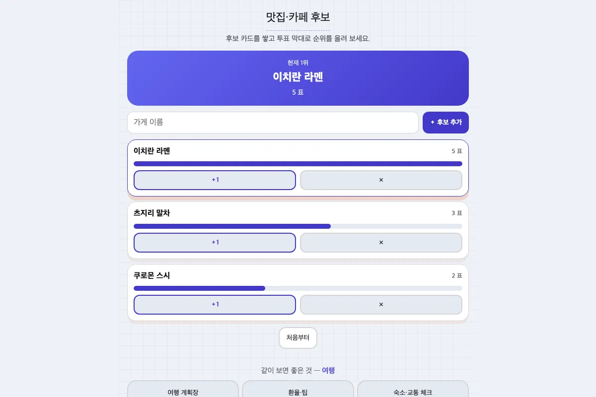Add a vote to 츠지리 말차
This screenshot has height=397, width=596.
coord(215,243)
